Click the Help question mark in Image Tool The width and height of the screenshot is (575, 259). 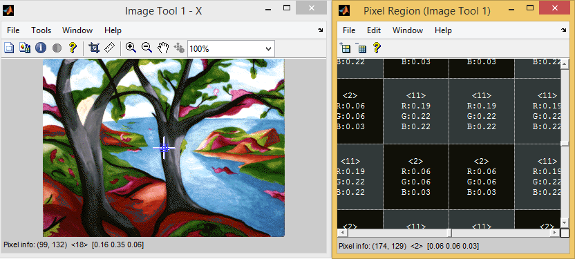pos(73,48)
